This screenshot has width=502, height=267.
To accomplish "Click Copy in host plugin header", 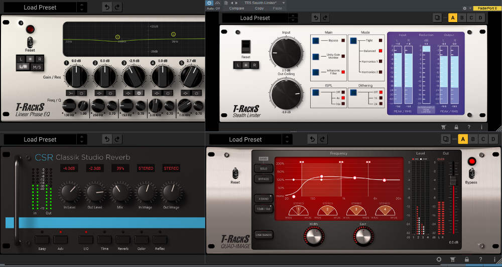I will click(259, 9).
